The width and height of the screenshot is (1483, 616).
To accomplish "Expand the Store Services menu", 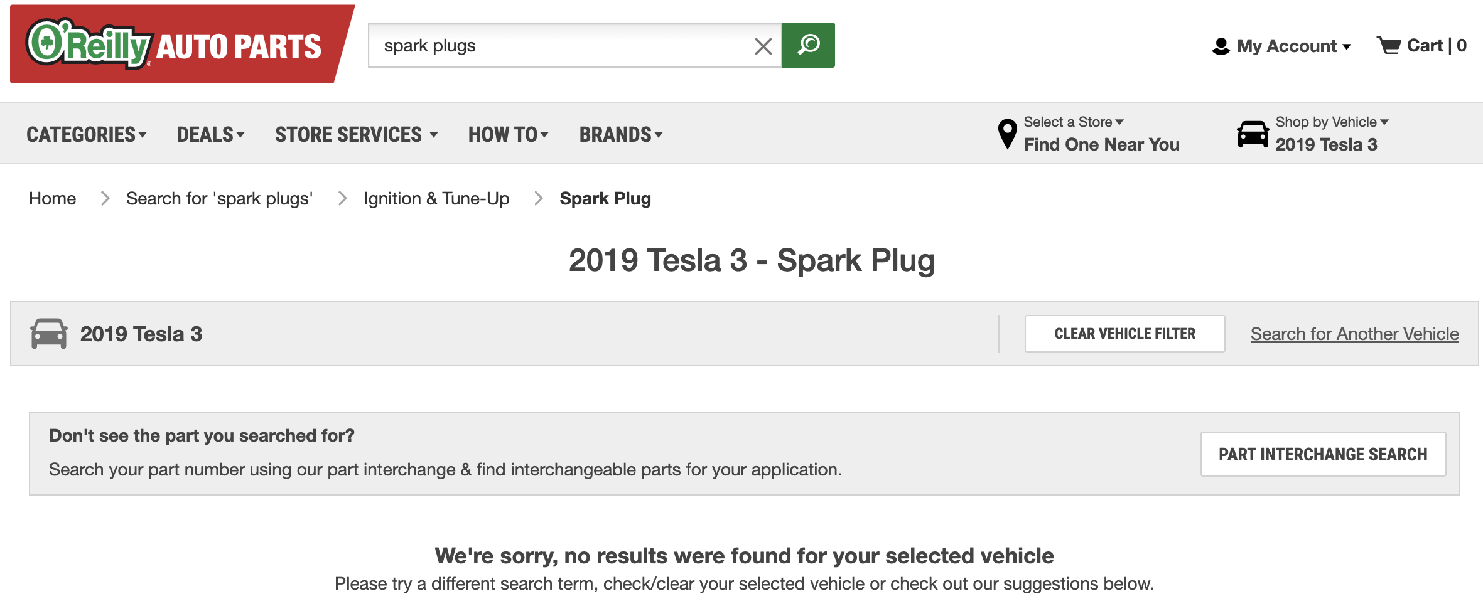I will tap(357, 134).
